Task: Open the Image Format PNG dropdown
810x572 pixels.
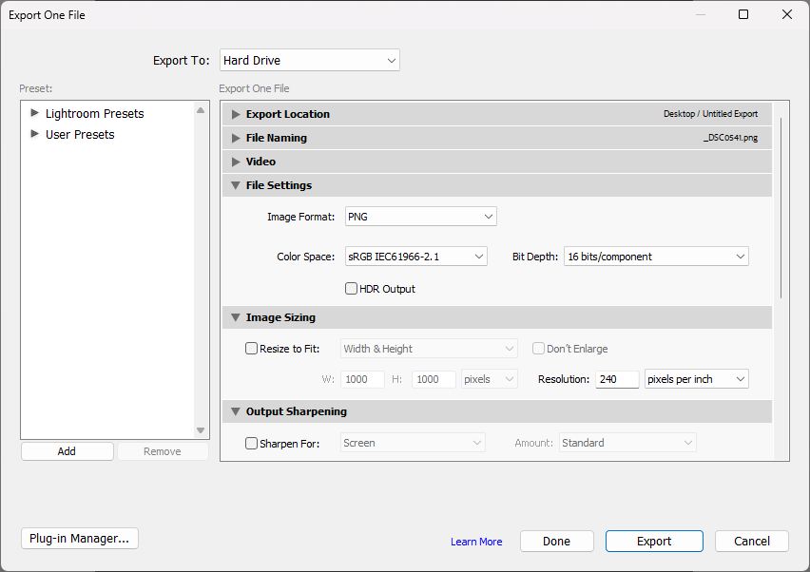Action: [420, 217]
